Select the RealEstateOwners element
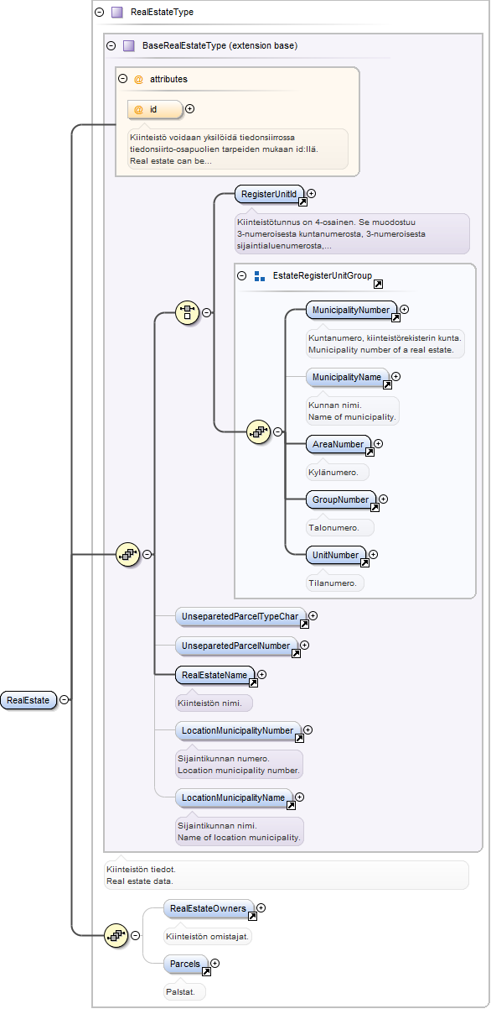The image size is (491, 1009). coord(209,909)
